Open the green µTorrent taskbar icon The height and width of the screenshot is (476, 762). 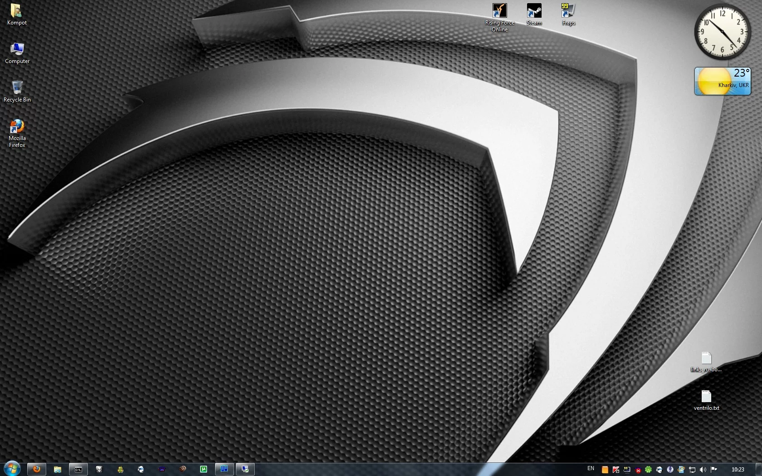[x=204, y=469]
